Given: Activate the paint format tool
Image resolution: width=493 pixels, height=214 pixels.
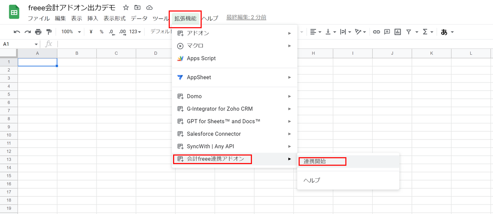Looking at the screenshot, I should 49,32.
